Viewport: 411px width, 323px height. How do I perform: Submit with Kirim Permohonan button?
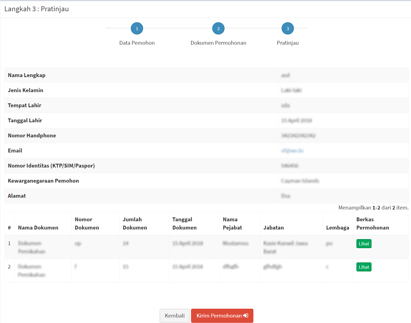219,316
